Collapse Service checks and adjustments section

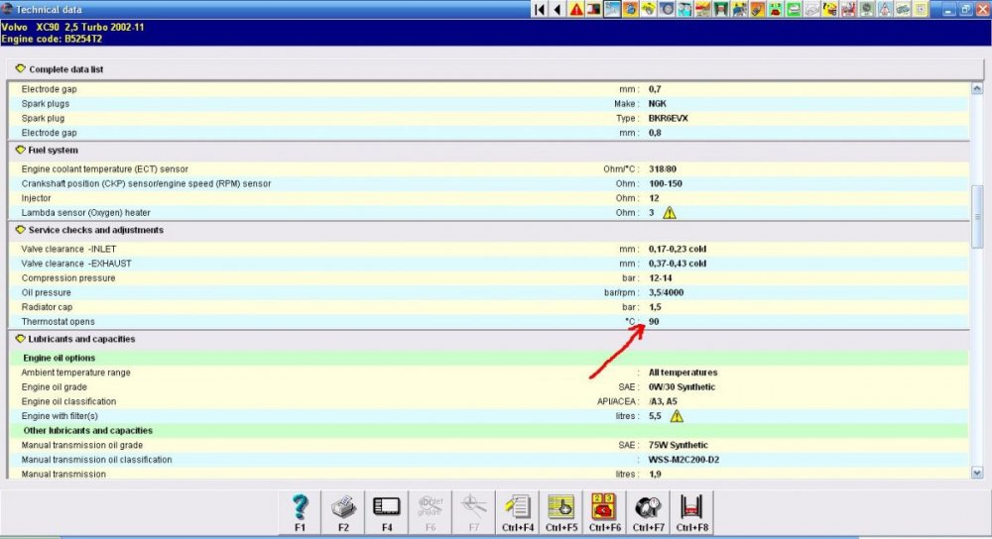pos(20,230)
